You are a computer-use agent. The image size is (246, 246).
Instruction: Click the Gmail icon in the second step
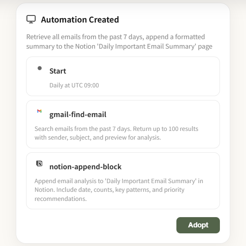(x=39, y=111)
